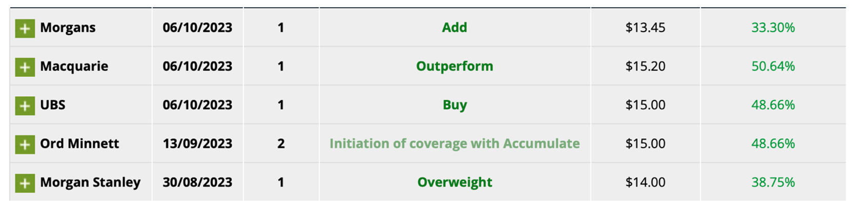Open the Outperform rating link
This screenshot has width=852, height=213.
pos(454,67)
